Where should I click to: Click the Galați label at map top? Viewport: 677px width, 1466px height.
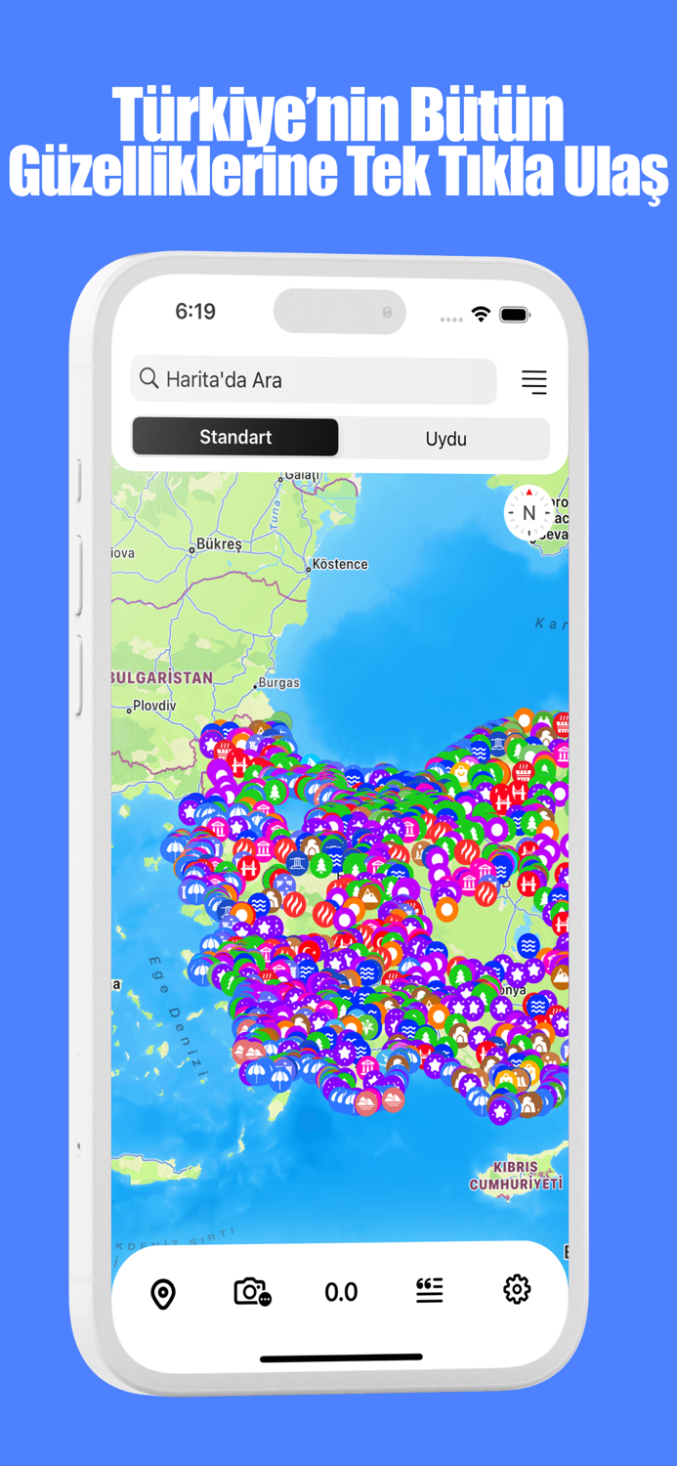pyautogui.click(x=302, y=475)
